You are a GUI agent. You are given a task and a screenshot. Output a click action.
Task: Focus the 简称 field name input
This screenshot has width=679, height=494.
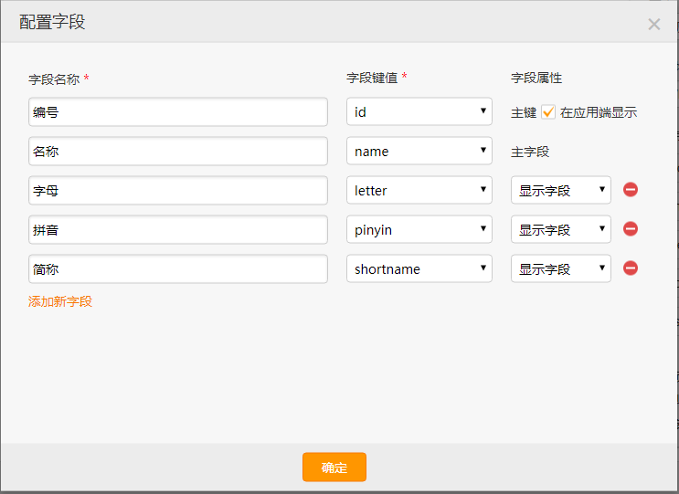pos(178,269)
